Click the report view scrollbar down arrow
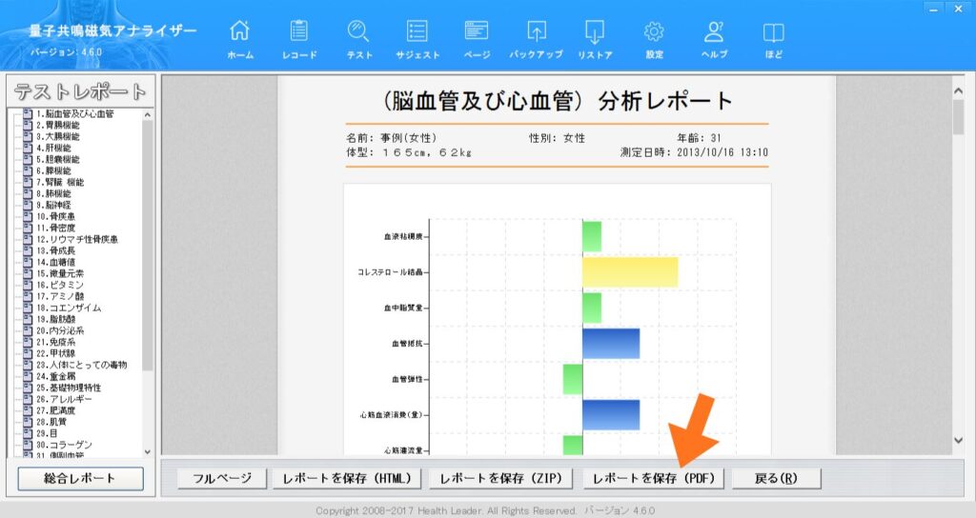The width and height of the screenshot is (976, 518). [x=959, y=440]
